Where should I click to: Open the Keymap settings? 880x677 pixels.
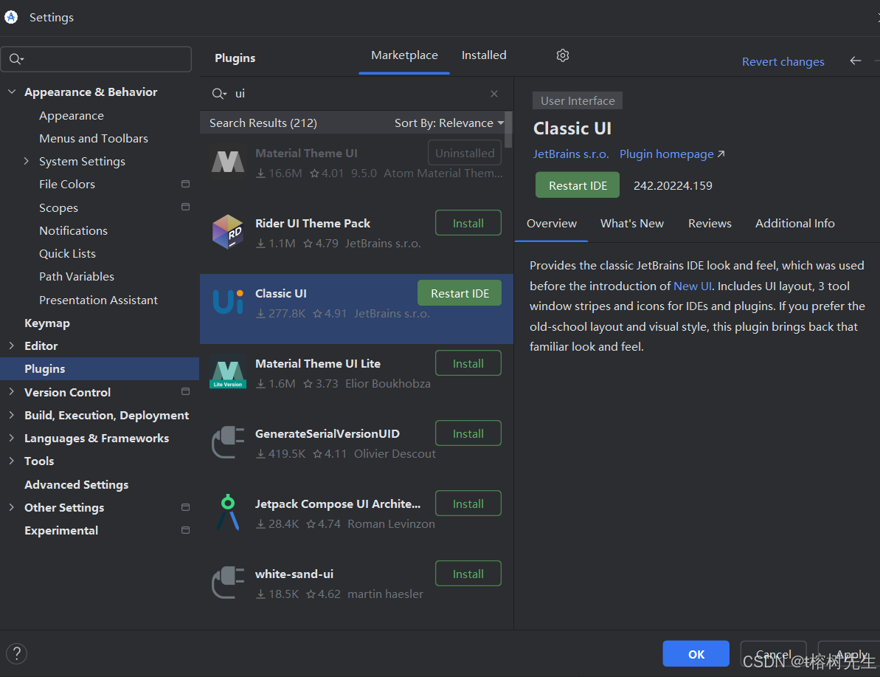[x=47, y=323]
